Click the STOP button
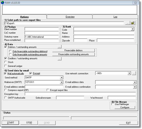 (x=29, y=123)
